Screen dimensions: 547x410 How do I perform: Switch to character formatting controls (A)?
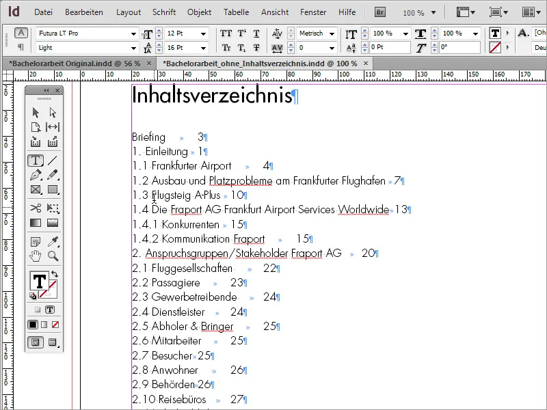click(x=21, y=33)
